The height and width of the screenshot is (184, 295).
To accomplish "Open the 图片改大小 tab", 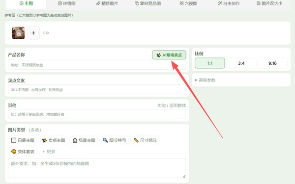I will coord(269,3).
